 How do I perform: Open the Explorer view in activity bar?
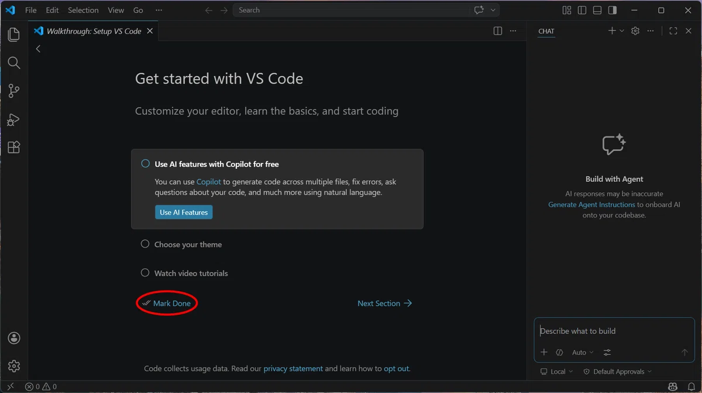click(13, 35)
